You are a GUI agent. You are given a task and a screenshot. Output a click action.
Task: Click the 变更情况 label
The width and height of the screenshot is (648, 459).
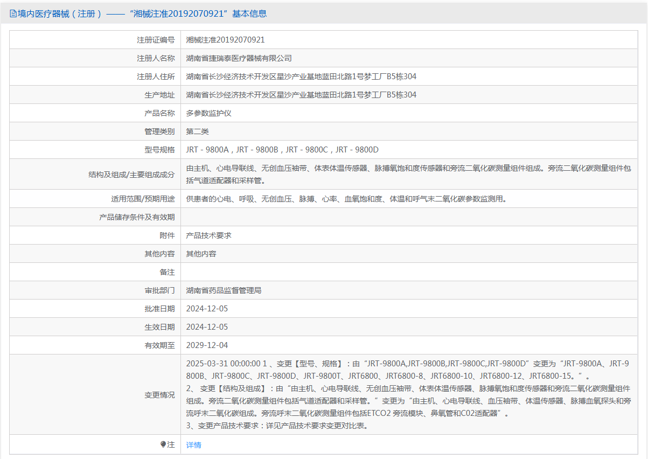click(159, 395)
